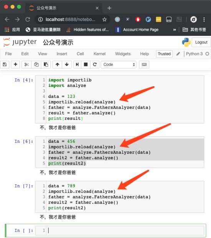
Task: Copy selected cells icon
Action: [36, 65]
